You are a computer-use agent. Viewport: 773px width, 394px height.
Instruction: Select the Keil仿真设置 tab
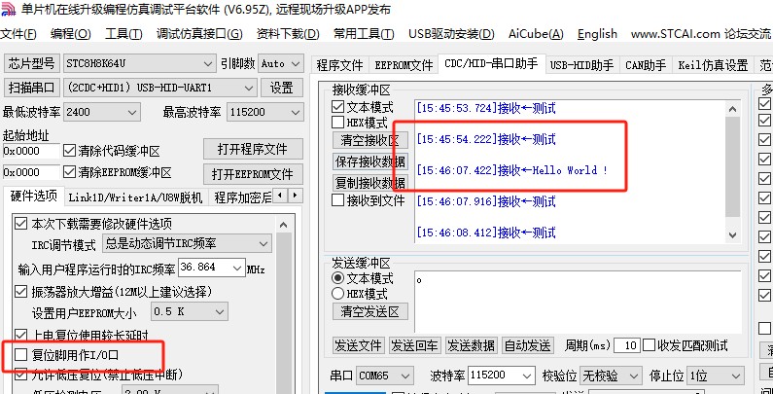(x=713, y=64)
